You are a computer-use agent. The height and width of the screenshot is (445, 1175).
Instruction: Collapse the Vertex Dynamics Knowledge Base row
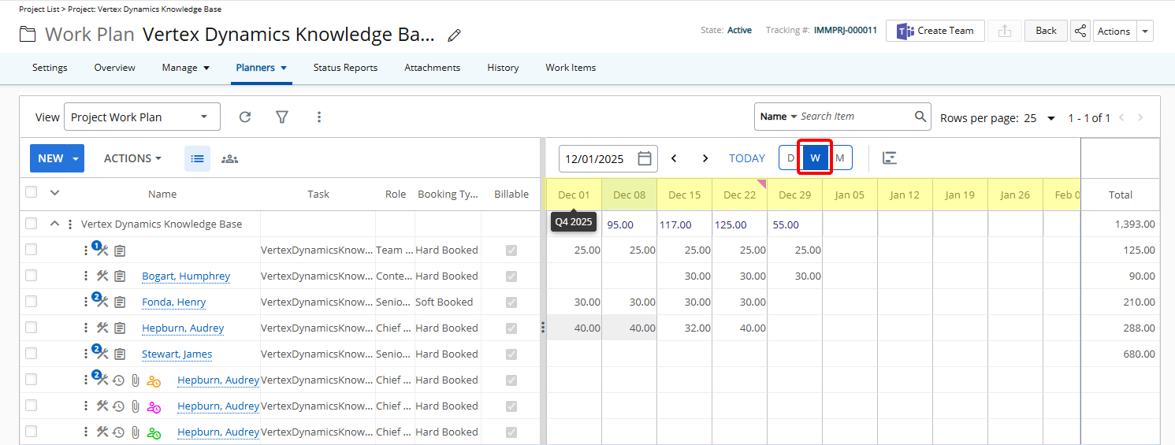click(x=54, y=224)
